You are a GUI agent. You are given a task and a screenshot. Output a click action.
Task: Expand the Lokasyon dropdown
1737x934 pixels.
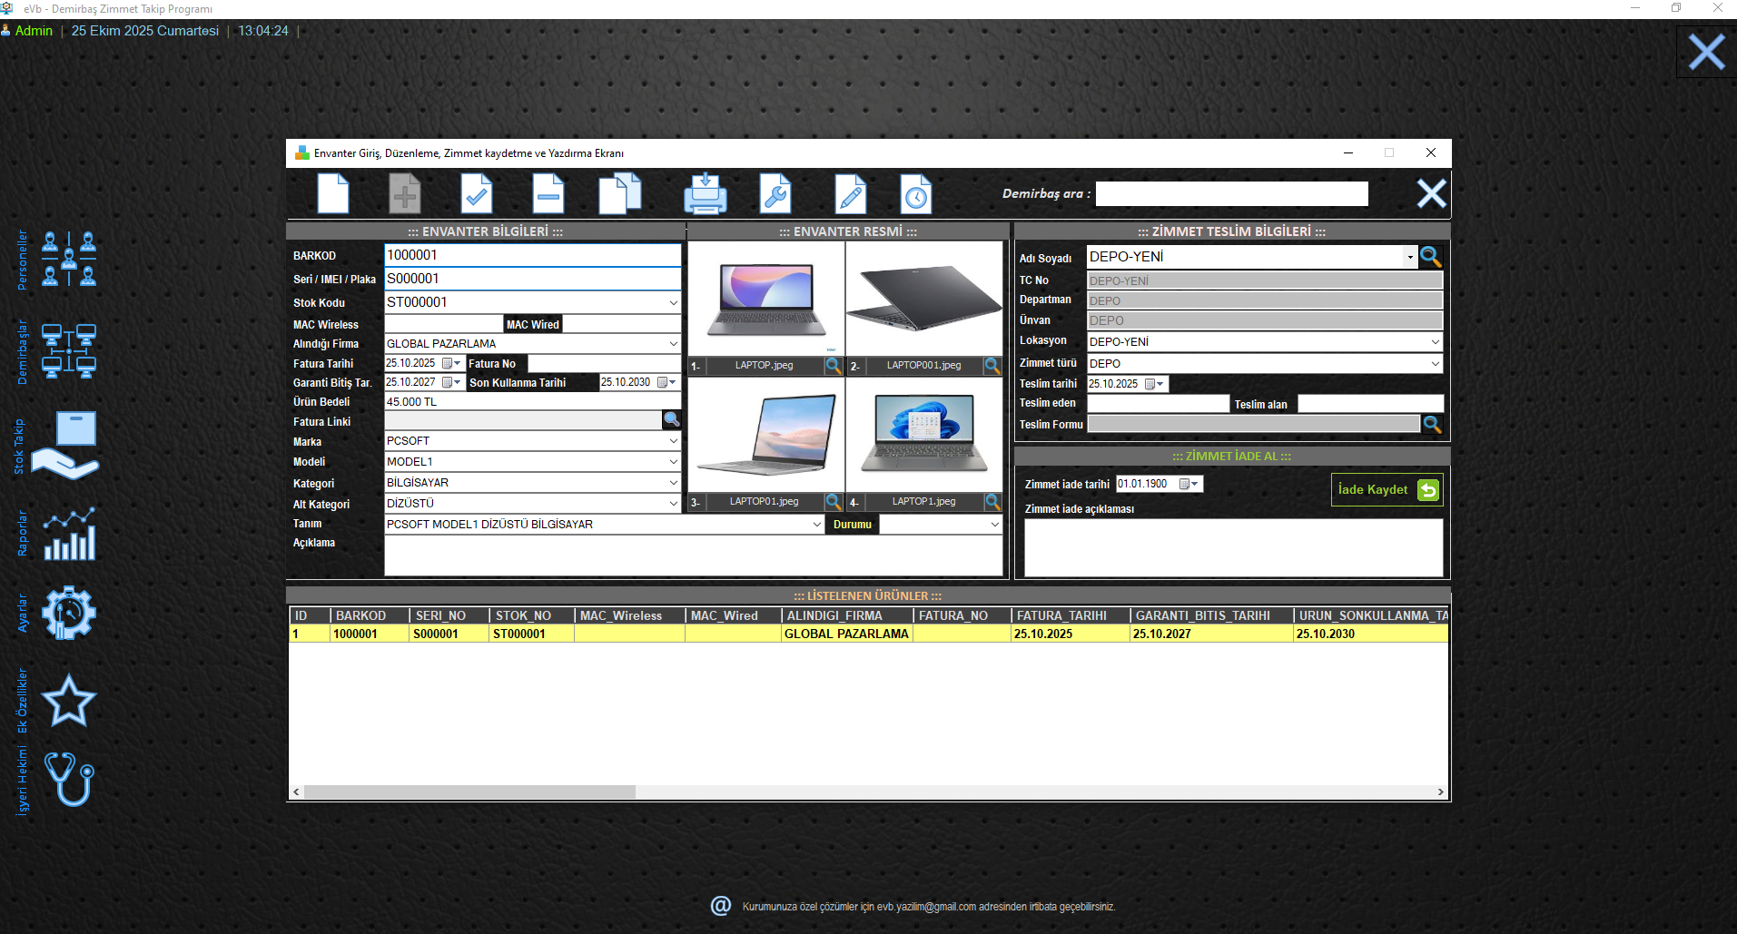pos(1435,342)
